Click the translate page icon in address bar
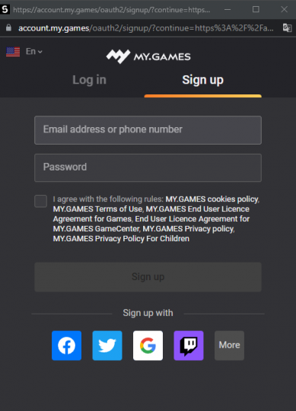296x411 pixels. point(287,28)
